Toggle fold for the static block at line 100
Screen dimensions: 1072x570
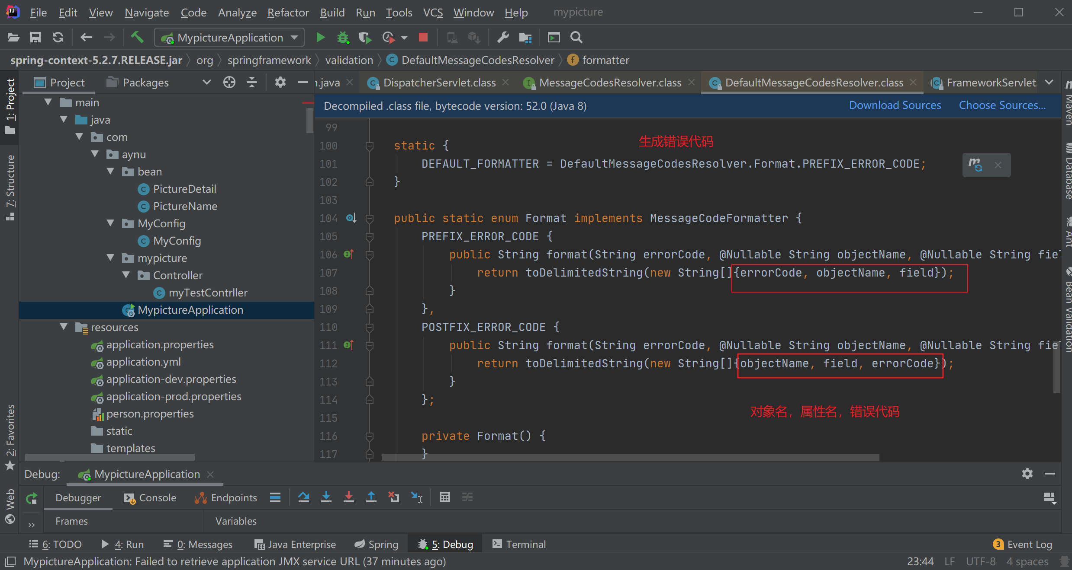tap(370, 146)
